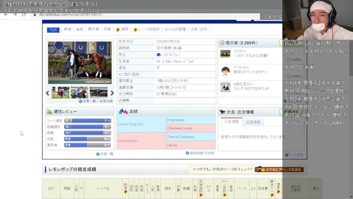Open the みんなの評価 tab
This screenshot has width=353, height=199.
click(x=175, y=29)
